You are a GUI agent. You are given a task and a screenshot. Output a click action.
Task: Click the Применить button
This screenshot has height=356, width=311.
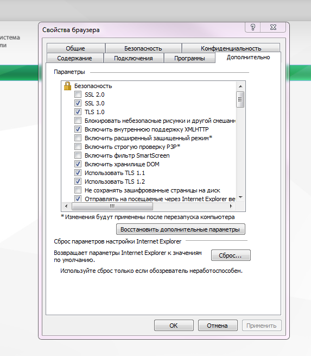pyautogui.click(x=262, y=326)
